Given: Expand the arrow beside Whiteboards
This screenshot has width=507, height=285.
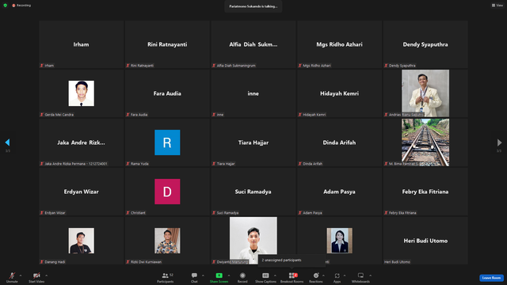Looking at the screenshot, I should tap(370, 275).
